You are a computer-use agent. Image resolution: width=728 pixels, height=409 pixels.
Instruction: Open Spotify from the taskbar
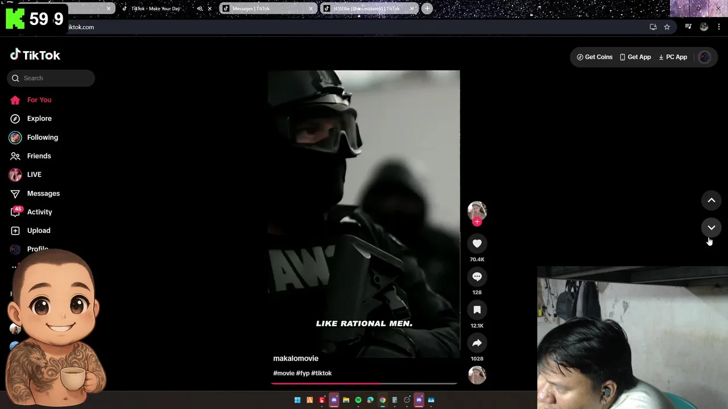(358, 400)
